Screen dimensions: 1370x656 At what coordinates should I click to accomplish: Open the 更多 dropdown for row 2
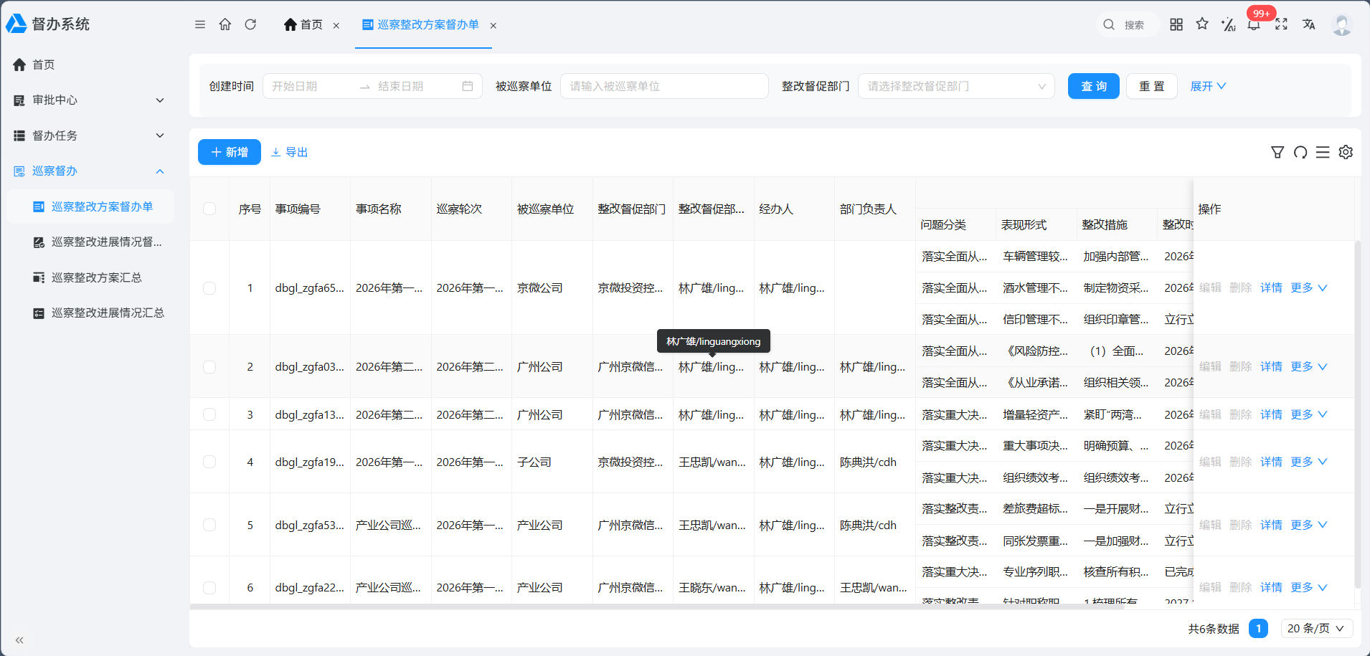(1309, 366)
